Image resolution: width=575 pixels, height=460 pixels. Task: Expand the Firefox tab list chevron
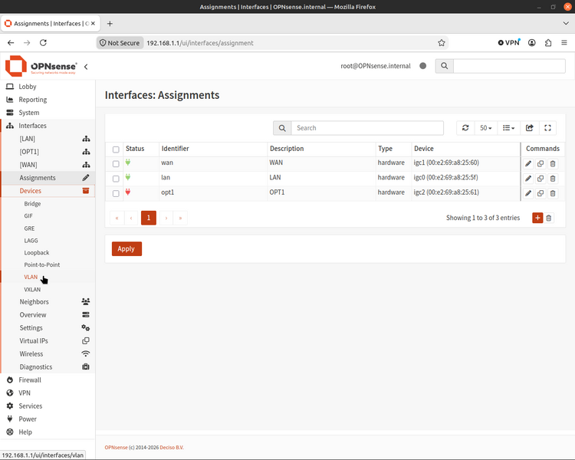(x=566, y=24)
